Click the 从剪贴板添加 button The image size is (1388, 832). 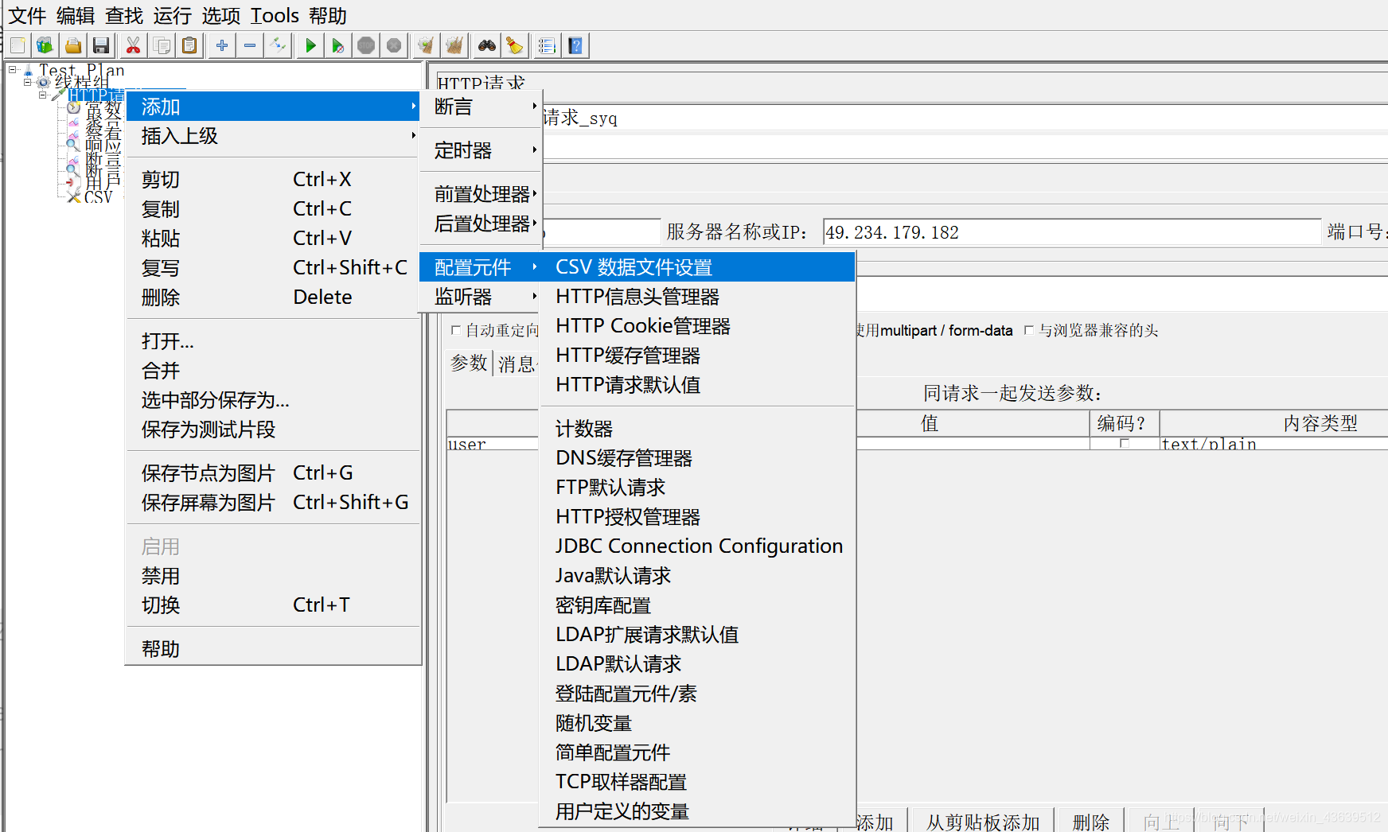coord(983,822)
